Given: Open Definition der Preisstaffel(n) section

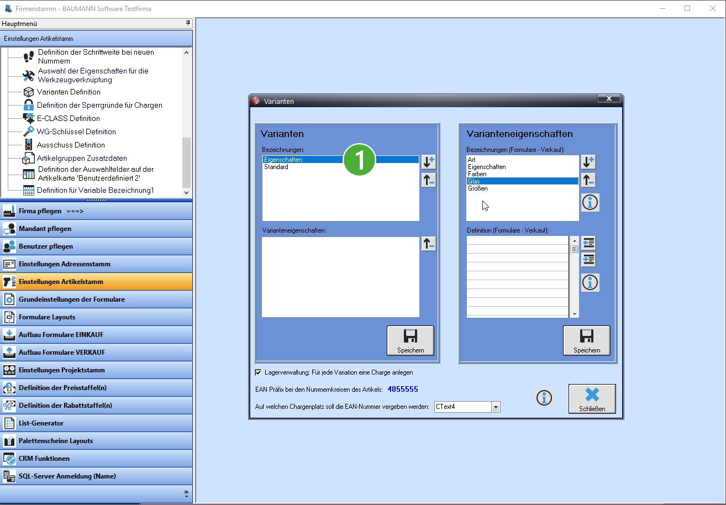Looking at the screenshot, I should tap(97, 388).
